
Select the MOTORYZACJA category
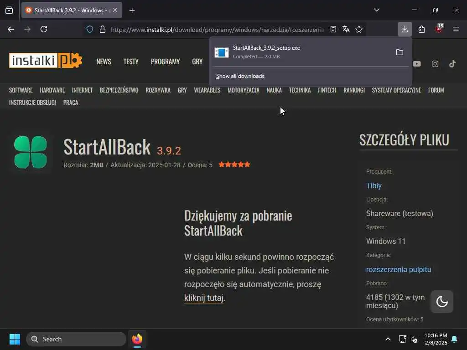pos(244,90)
